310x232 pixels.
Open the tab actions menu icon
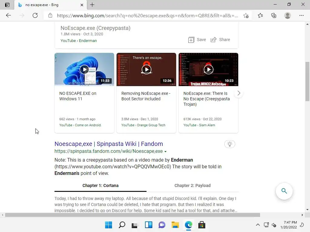(7, 5)
